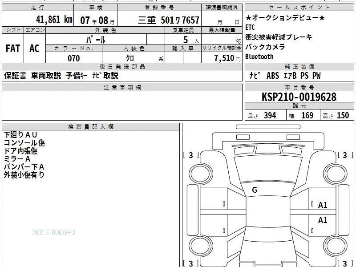This screenshot has width=356, height=267.
Task: Select the note コンソール傷
Action: (x=24, y=143)
